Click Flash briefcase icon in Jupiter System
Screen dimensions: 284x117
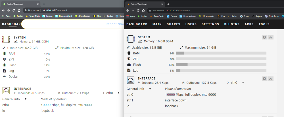[x=5, y=65]
